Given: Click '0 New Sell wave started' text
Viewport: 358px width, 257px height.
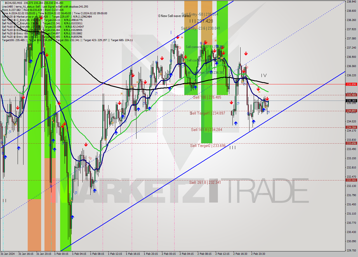Looking at the screenshot, I should pyautogui.click(x=175, y=16).
